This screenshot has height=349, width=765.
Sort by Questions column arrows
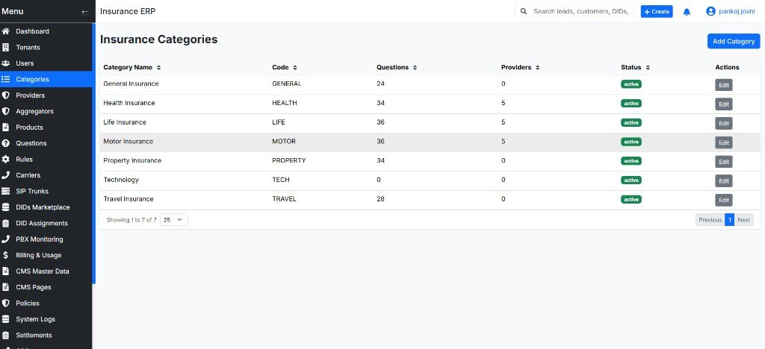[415, 68]
